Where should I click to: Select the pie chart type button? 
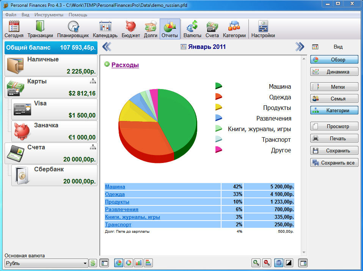coord(119,263)
